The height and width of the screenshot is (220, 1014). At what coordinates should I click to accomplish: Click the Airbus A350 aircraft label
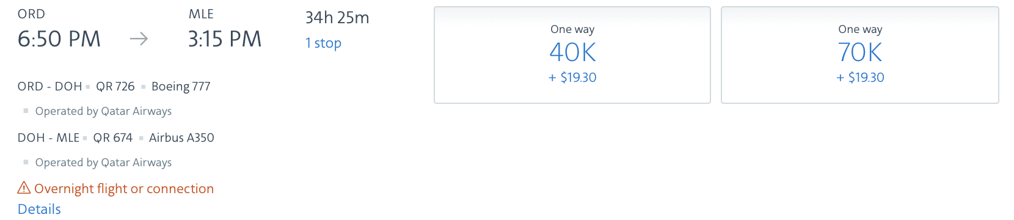point(181,137)
